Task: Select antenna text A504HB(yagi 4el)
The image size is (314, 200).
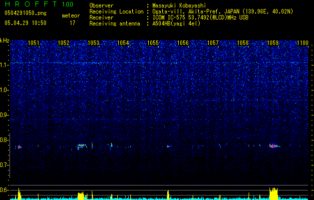Action: point(176,23)
